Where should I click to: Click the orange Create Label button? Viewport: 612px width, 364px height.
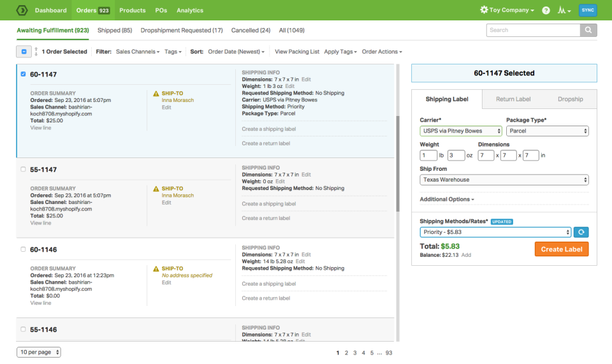pos(562,249)
